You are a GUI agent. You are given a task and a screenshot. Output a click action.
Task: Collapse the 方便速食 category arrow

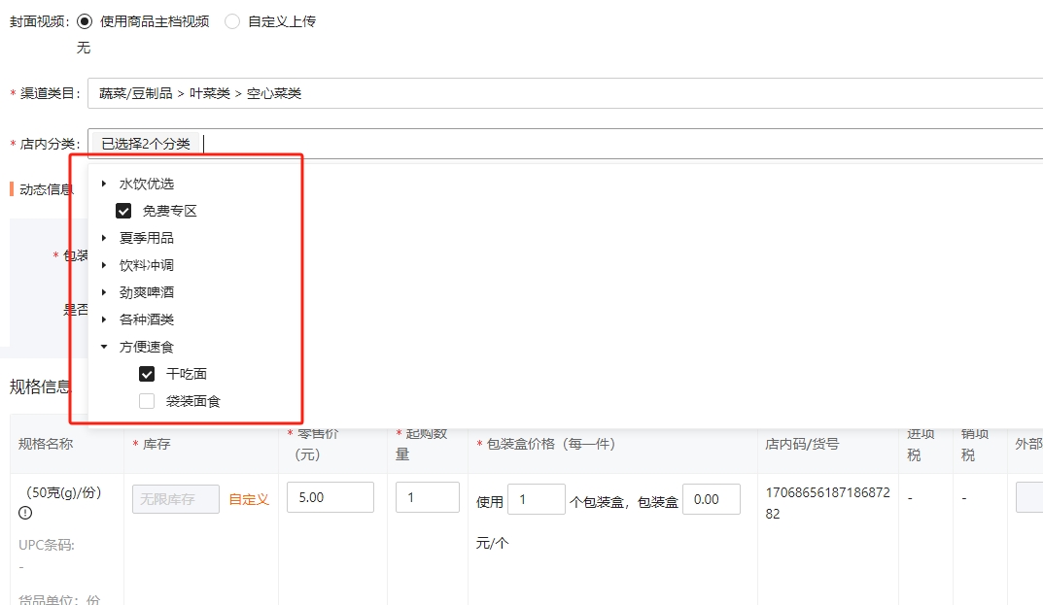(x=104, y=347)
